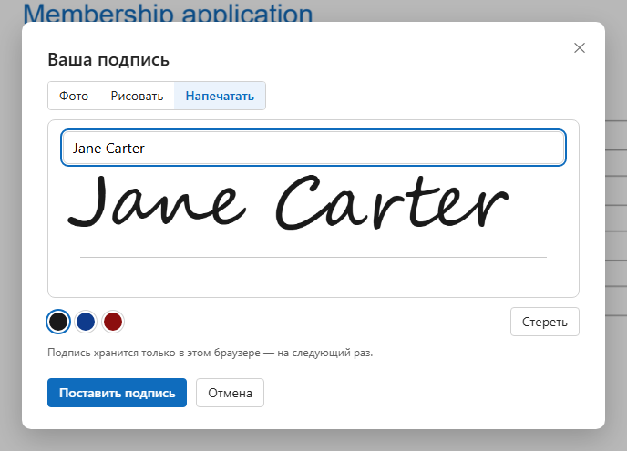Click the Membership application page title
627x451 pixels.
[168, 13]
